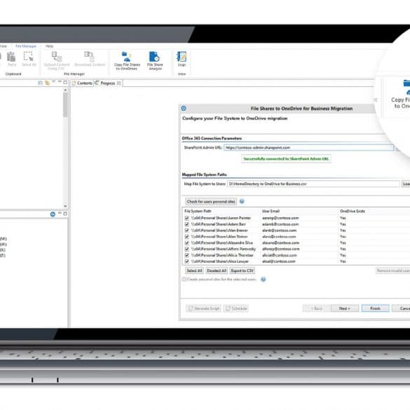Screen dimensions: 410x410
Task: Uncheck the Alicia Thornber file share row
Action: tap(186, 255)
